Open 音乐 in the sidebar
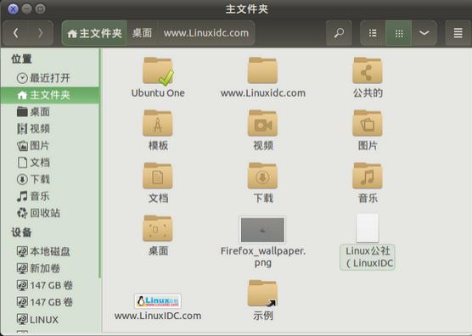 point(50,196)
